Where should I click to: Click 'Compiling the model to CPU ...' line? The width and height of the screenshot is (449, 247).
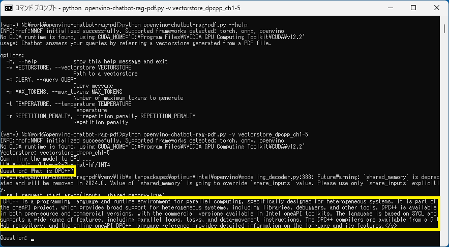pos(46,159)
